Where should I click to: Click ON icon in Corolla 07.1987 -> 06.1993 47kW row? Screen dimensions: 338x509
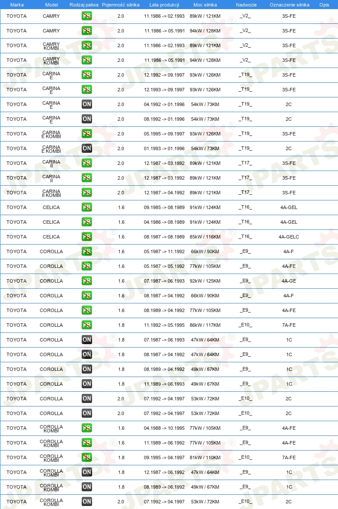(x=86, y=339)
